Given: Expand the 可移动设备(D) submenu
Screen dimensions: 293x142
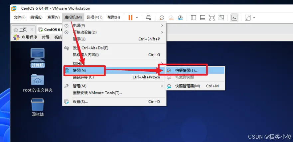Looking at the screenshot, I should point(114,32).
